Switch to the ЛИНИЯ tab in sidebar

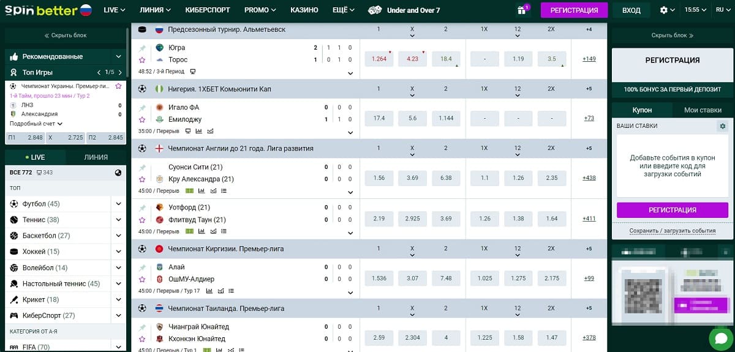coord(96,157)
